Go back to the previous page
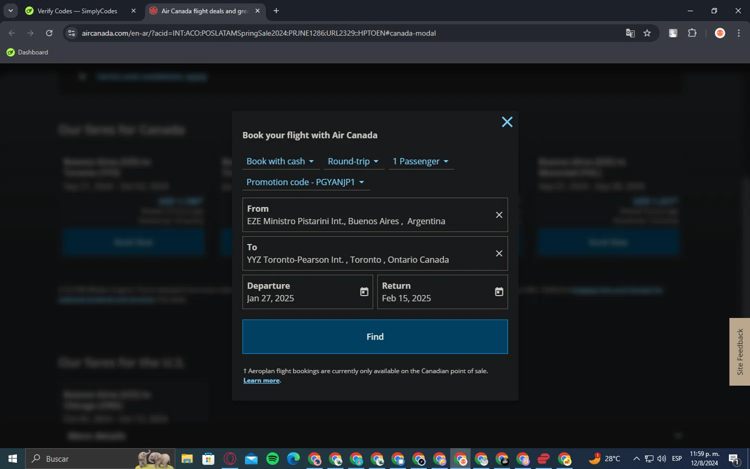Viewport: 750px width, 469px height. click(12, 33)
